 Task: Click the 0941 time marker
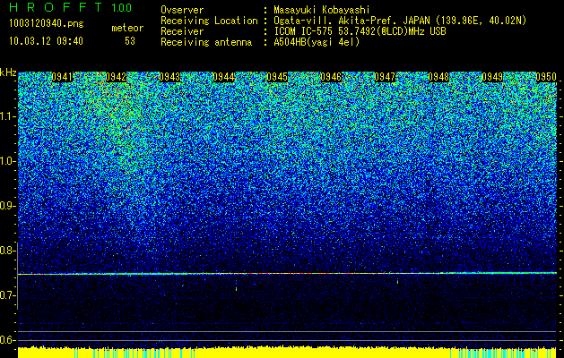(62, 77)
